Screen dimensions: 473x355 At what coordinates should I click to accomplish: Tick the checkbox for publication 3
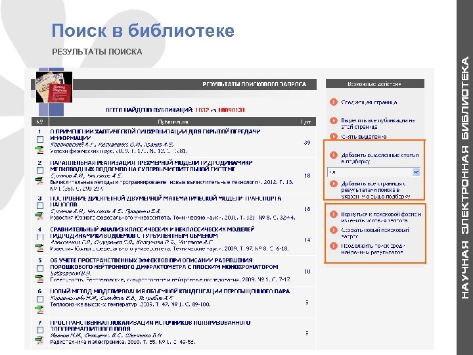[x=40, y=206]
